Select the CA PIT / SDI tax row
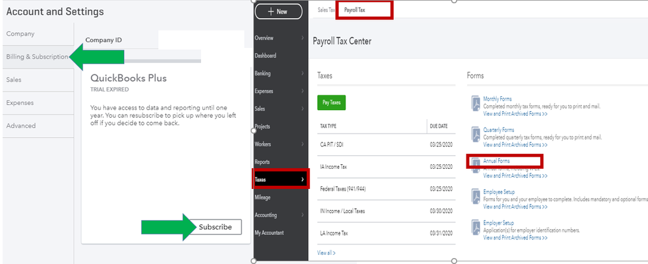The width and height of the screenshot is (648, 264). pos(386,145)
